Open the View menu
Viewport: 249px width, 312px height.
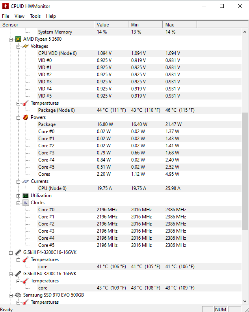pyautogui.click(x=19, y=16)
